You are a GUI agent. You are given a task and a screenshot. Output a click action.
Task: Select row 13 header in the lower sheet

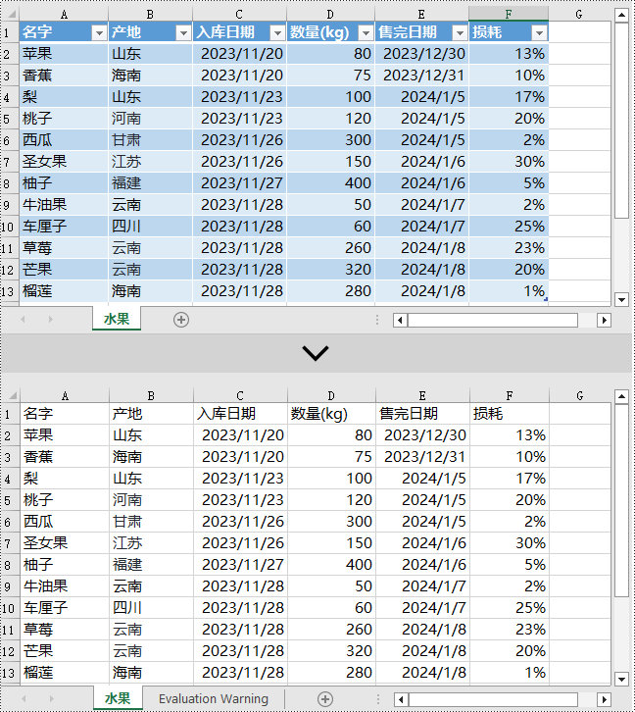[8, 673]
